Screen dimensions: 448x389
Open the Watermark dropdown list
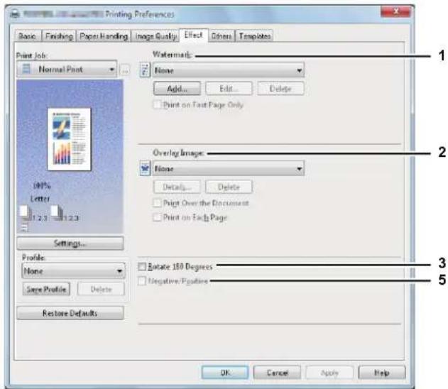click(x=229, y=70)
